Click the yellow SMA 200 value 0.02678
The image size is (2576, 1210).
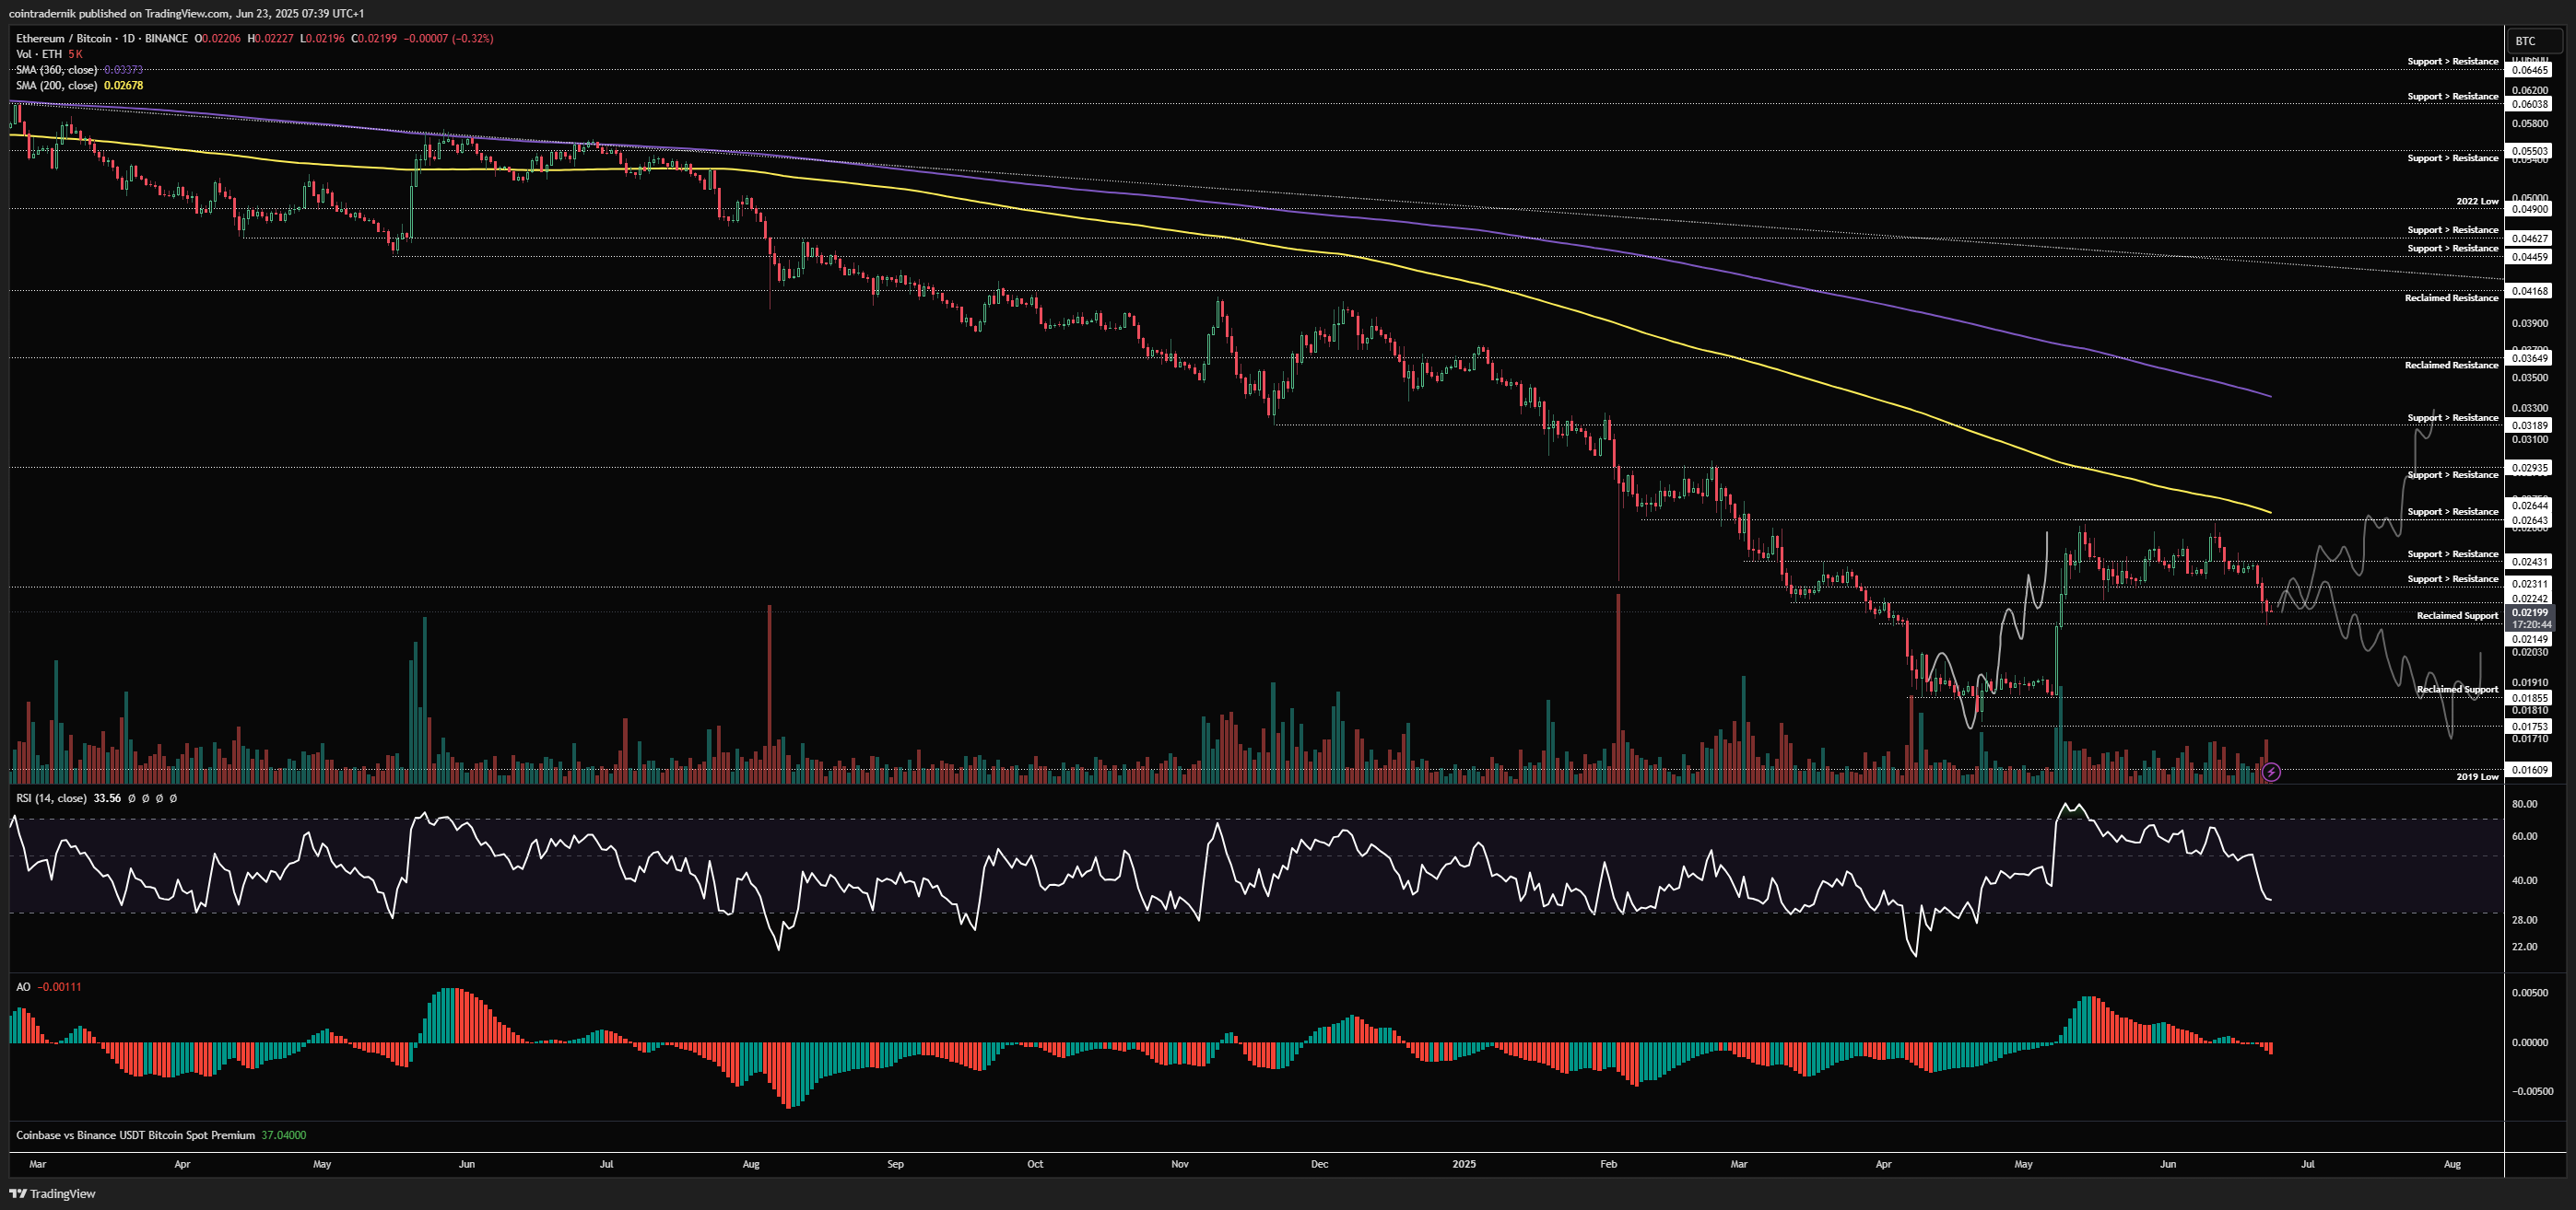pos(124,86)
